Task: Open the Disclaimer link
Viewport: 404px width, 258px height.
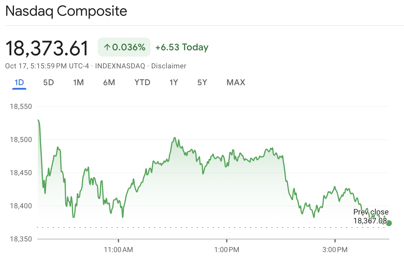Action: pos(169,66)
